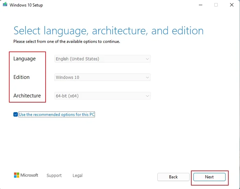Uncheck the recommended options checkbox
Screen dimensions: 240x189
pos(15,115)
